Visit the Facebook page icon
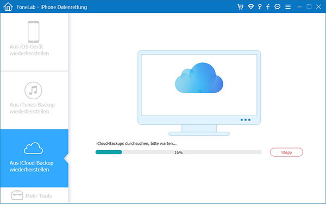This screenshot has width=326, height=204. point(268,7)
